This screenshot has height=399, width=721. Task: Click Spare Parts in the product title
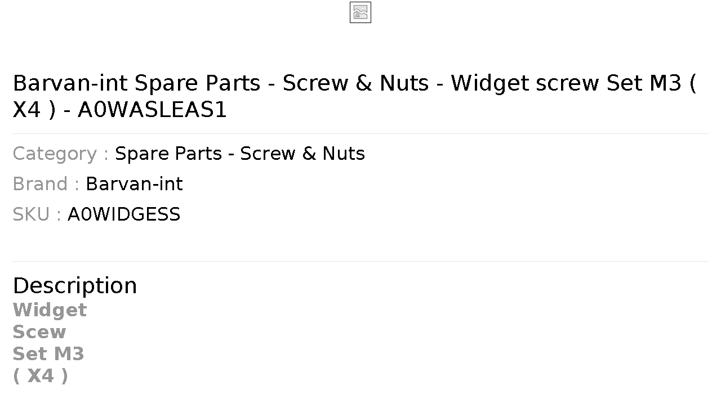[x=197, y=83]
